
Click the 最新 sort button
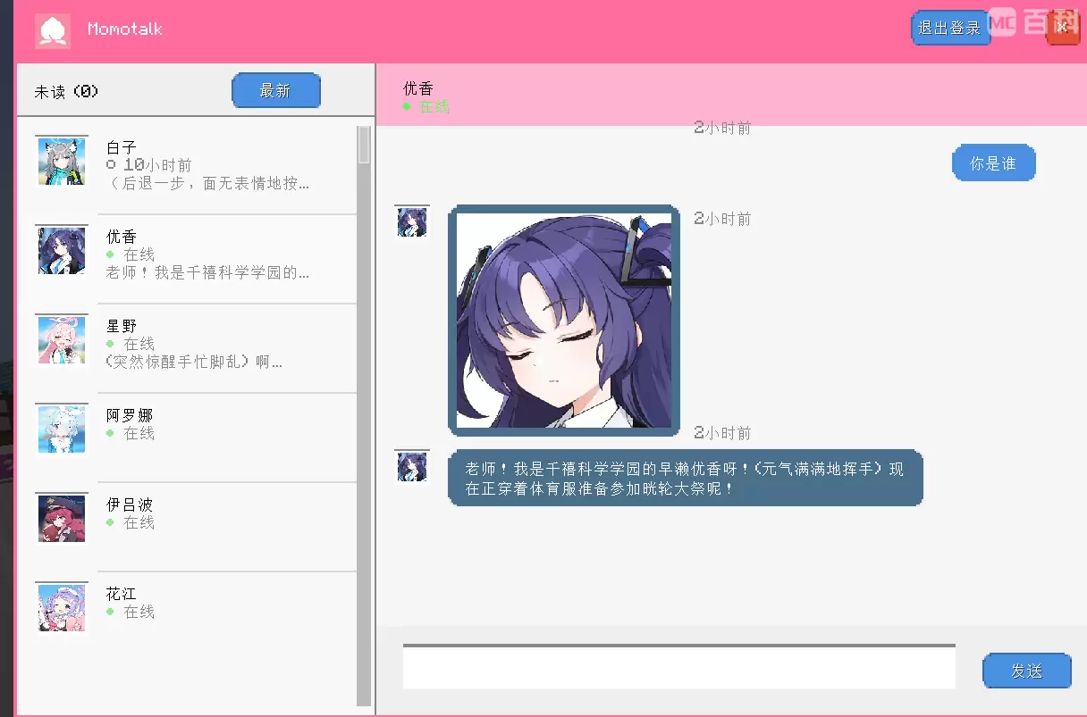[x=275, y=90]
